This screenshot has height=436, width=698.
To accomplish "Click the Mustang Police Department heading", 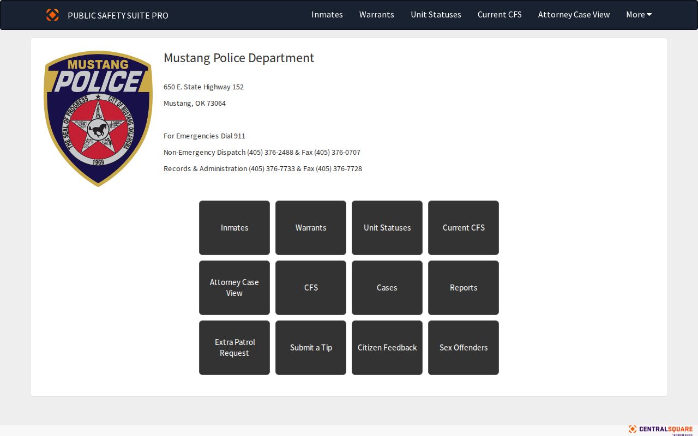I will click(x=239, y=58).
